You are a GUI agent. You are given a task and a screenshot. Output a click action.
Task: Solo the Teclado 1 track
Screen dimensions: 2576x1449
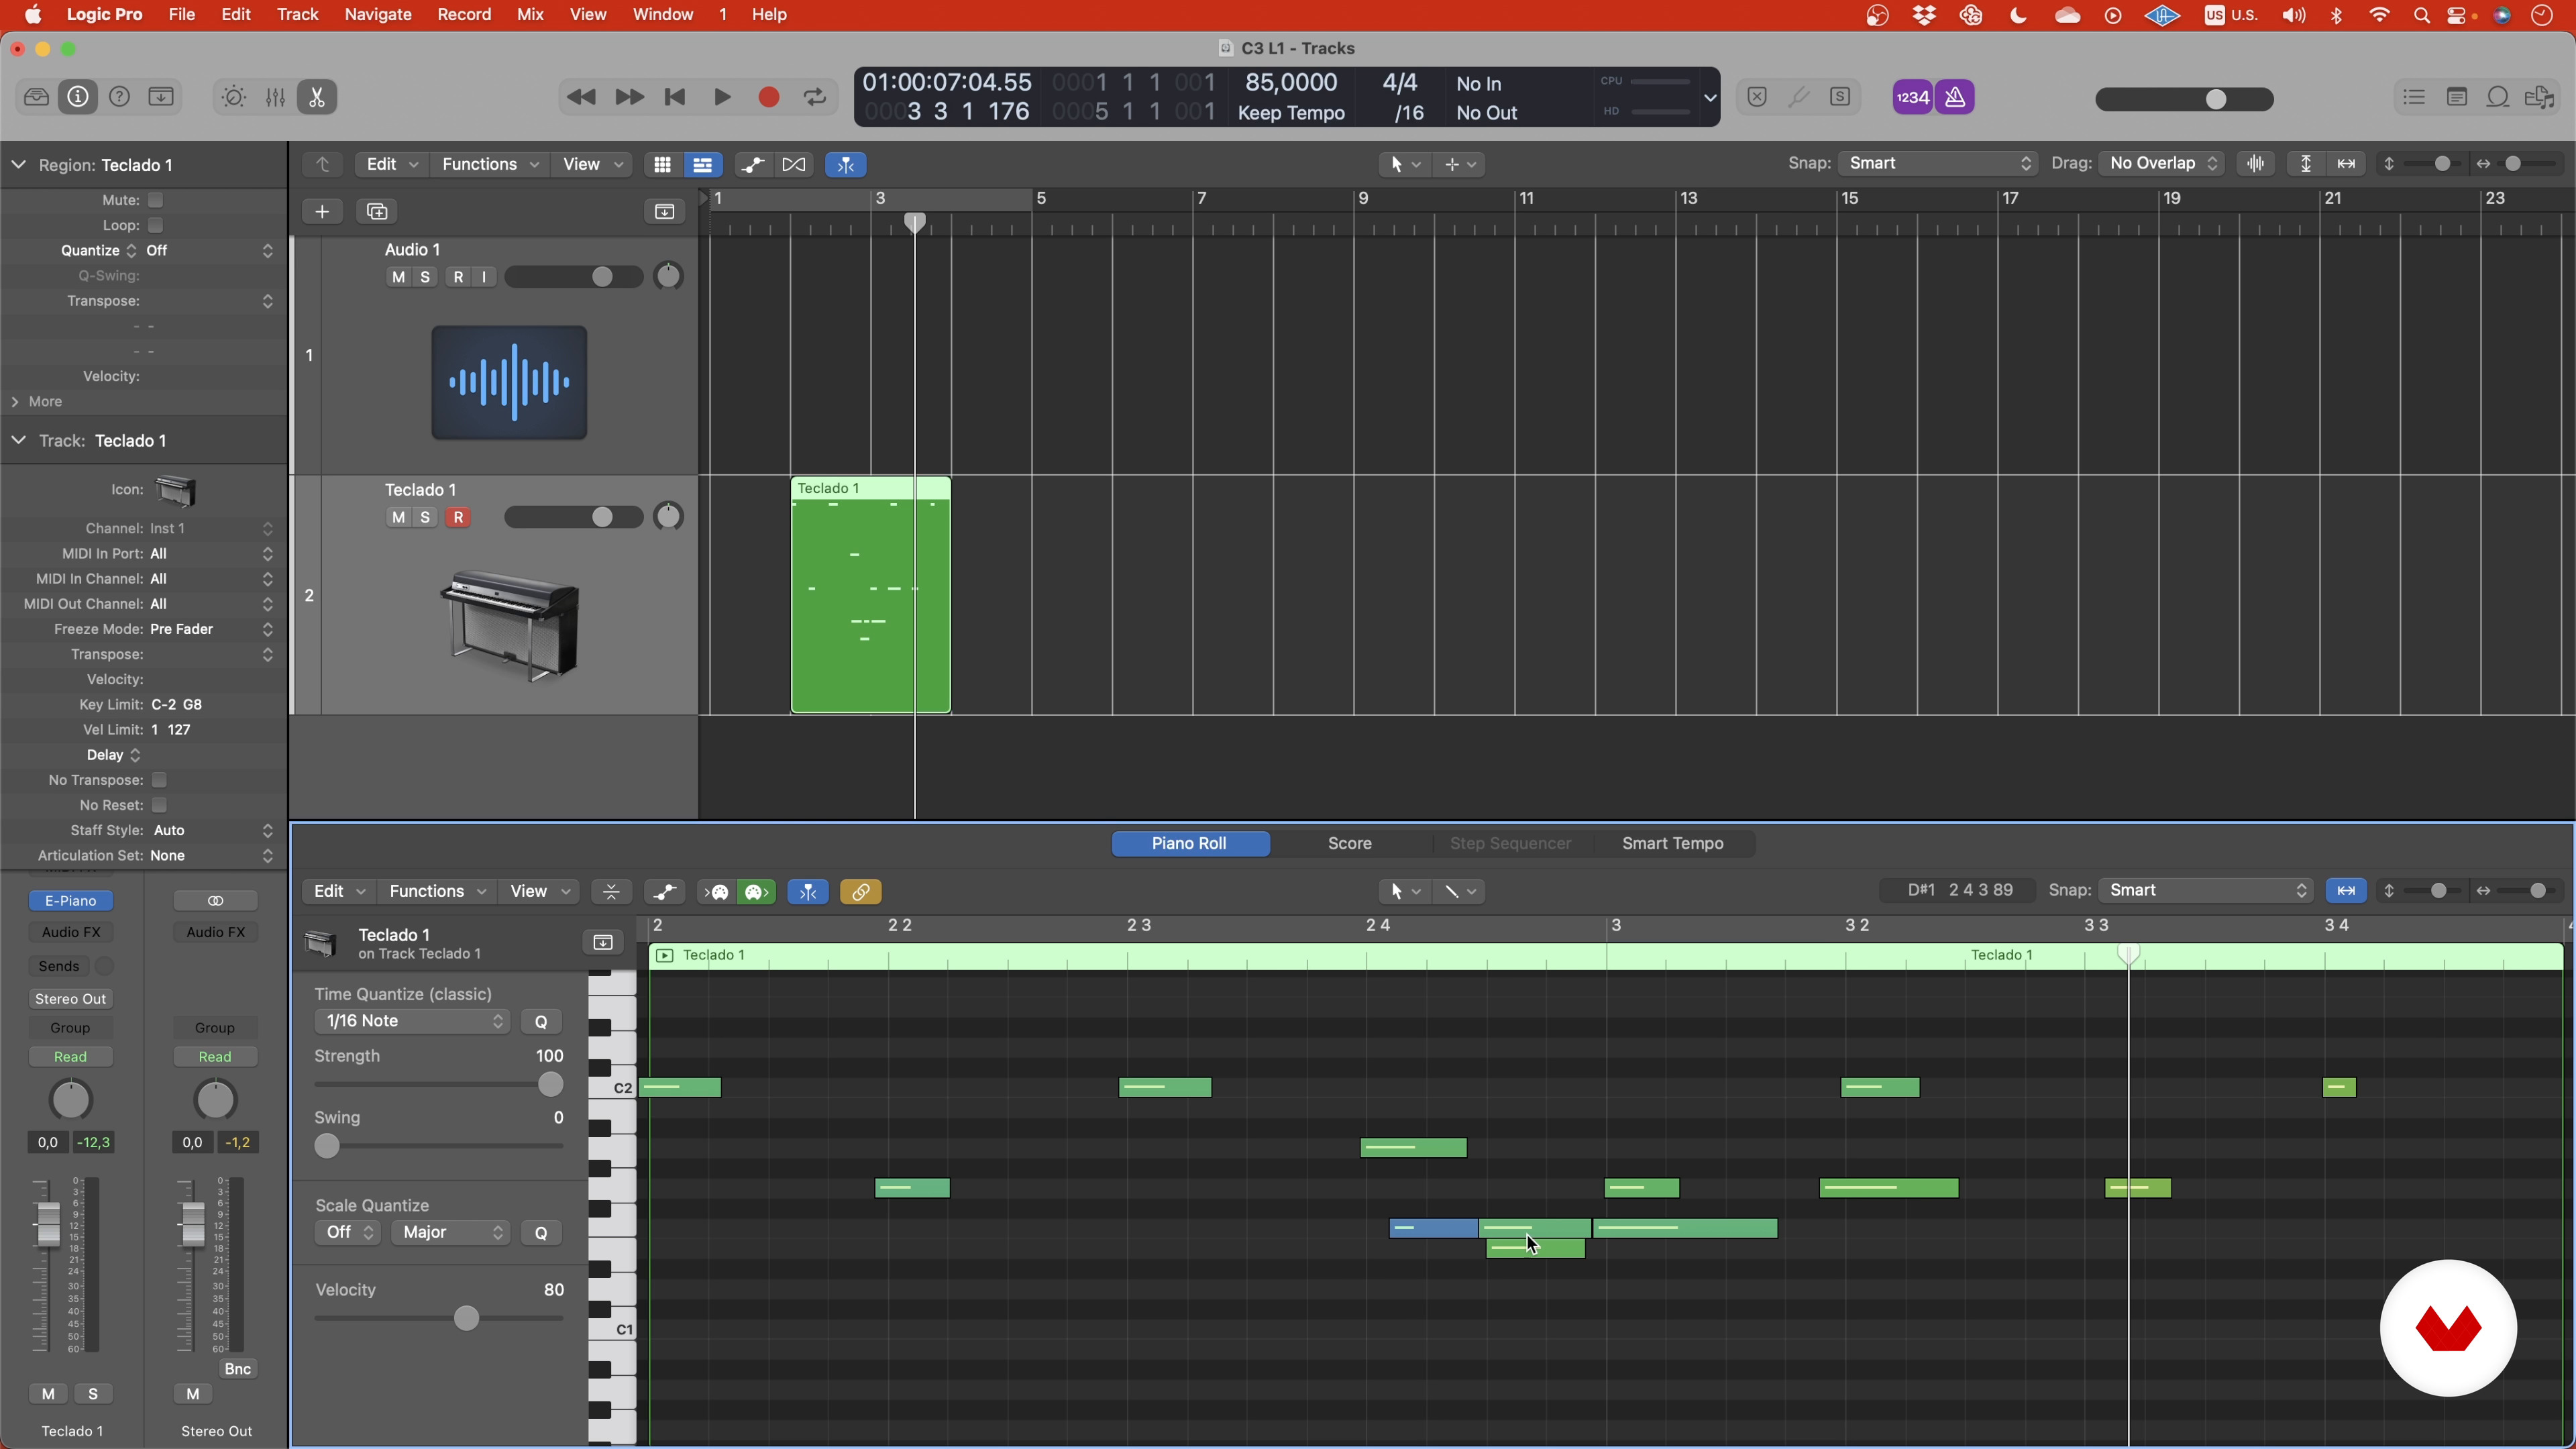coord(425,517)
